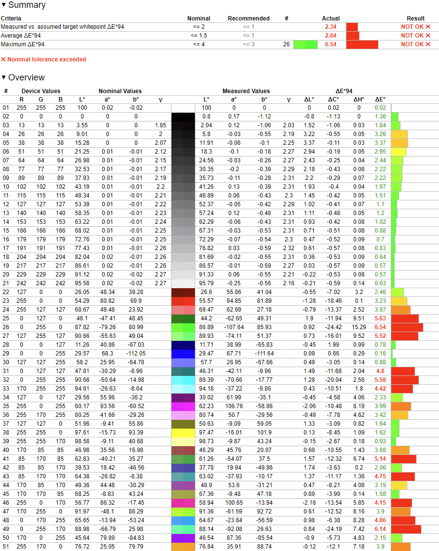Click the ΔE* value 6.14 in row 49
This screenshot has width=439, height=551.
[380, 529]
